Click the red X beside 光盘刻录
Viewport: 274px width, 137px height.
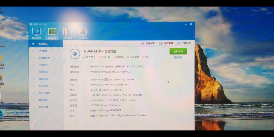[128, 57]
